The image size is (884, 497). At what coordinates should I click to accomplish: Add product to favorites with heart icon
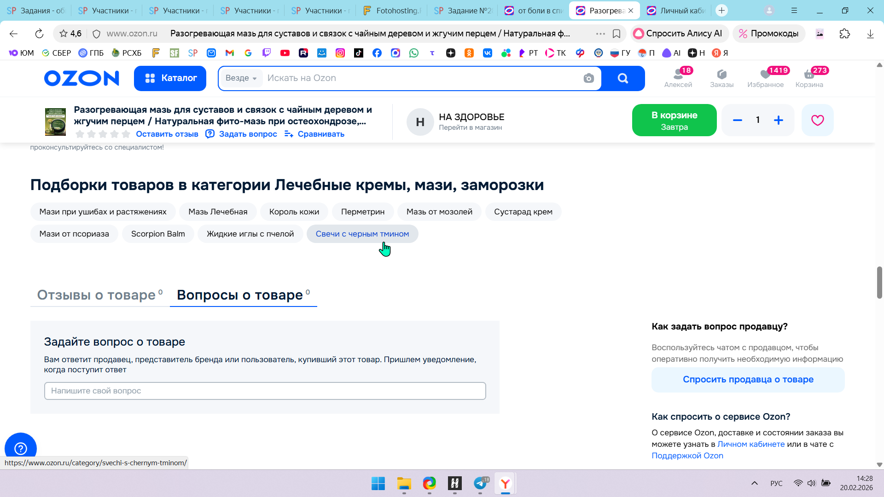(x=817, y=120)
